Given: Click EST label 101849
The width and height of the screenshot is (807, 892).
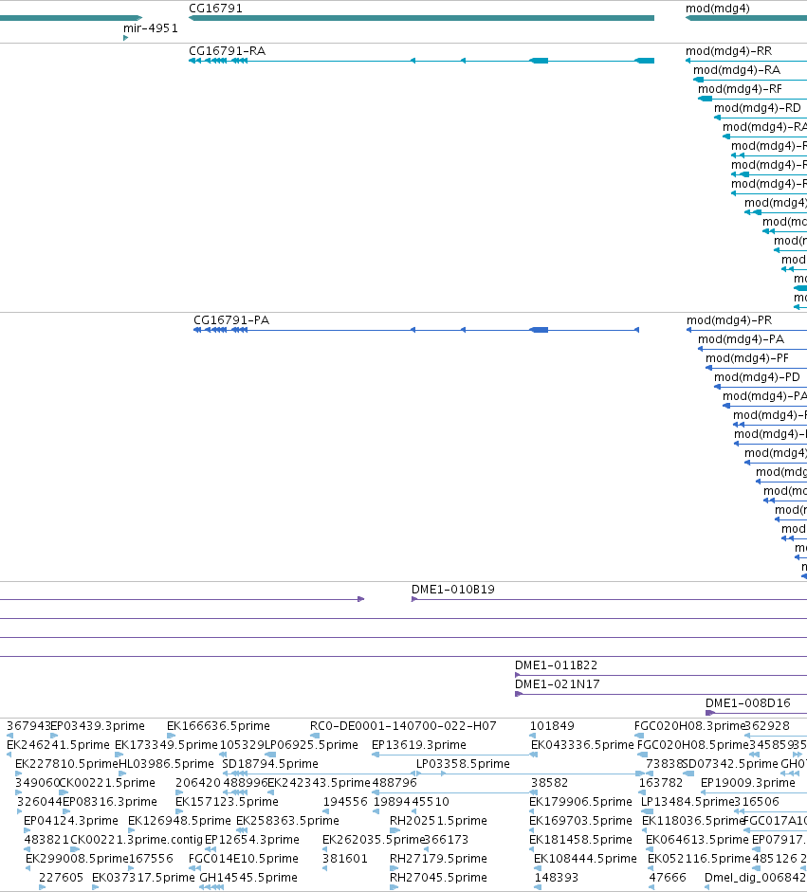Looking at the screenshot, I should pos(552,726).
